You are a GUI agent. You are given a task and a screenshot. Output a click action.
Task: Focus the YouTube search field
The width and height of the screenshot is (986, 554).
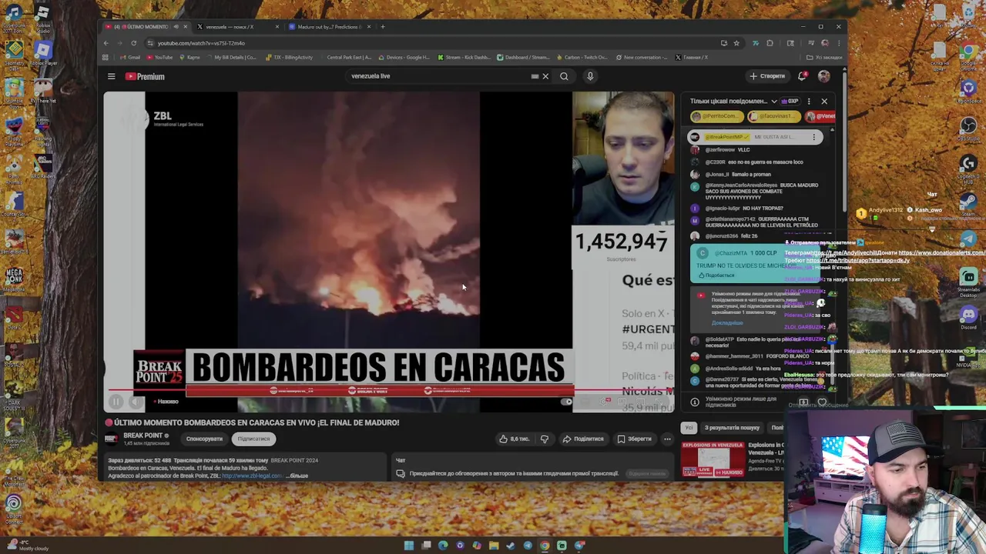coord(439,76)
